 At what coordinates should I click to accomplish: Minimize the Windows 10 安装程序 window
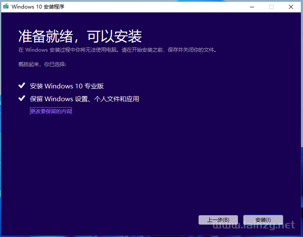point(251,6)
